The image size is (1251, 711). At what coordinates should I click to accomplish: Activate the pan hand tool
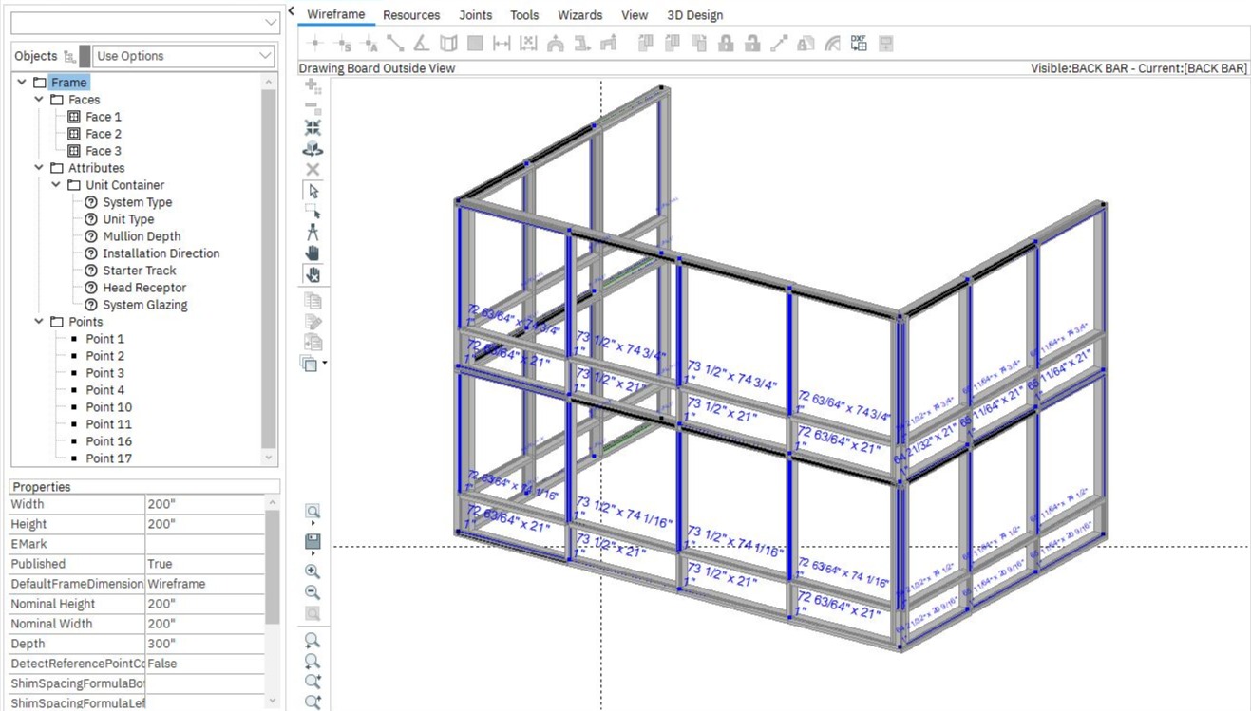click(x=313, y=253)
